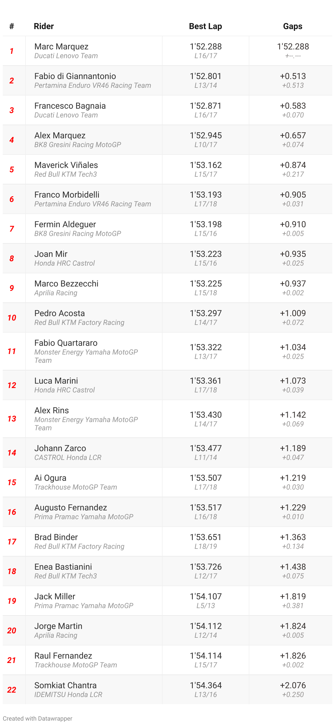Image resolution: width=335 pixels, height=725 pixels.
Task: Click the Best Lap column header
Action: (x=205, y=26)
